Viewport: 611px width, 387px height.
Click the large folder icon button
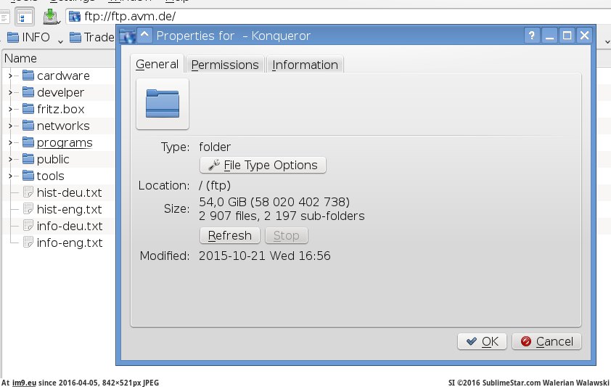tap(163, 104)
